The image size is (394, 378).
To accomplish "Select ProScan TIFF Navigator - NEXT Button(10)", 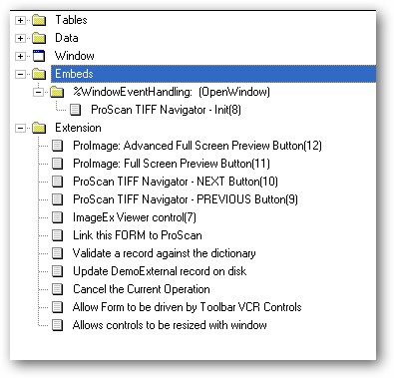I will [x=176, y=182].
